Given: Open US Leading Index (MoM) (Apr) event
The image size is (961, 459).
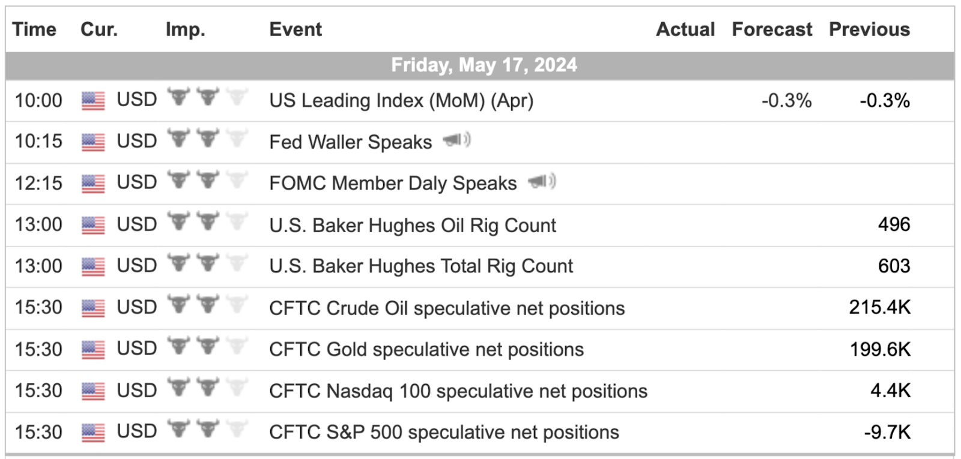Looking at the screenshot, I should [401, 100].
